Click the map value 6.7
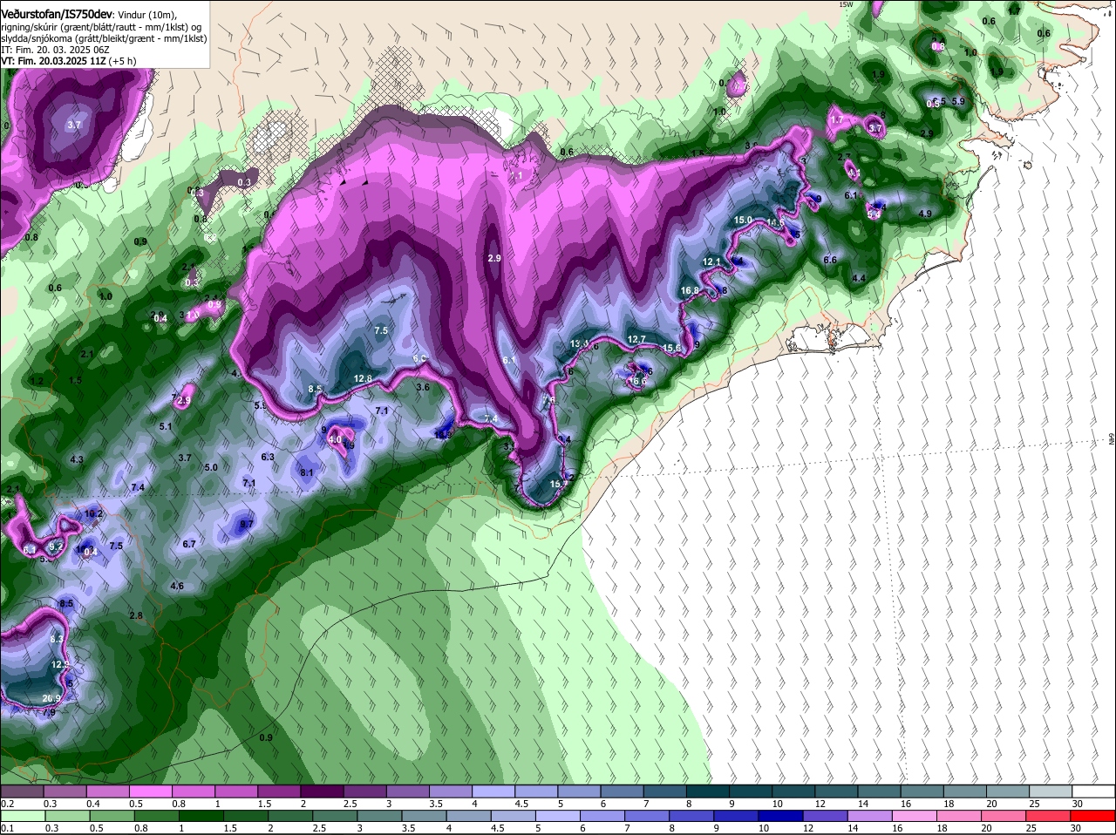Screen dimensions: 1116x835 (189, 544)
